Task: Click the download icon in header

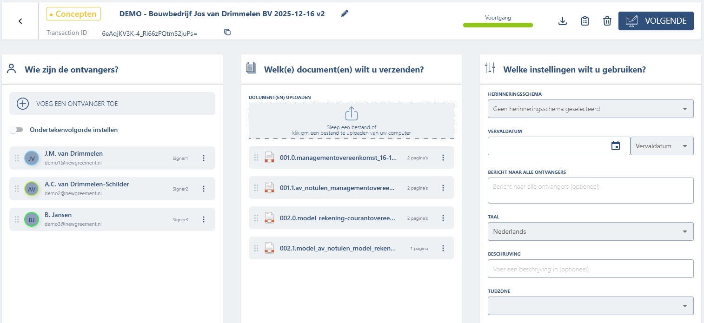Action: tap(563, 21)
